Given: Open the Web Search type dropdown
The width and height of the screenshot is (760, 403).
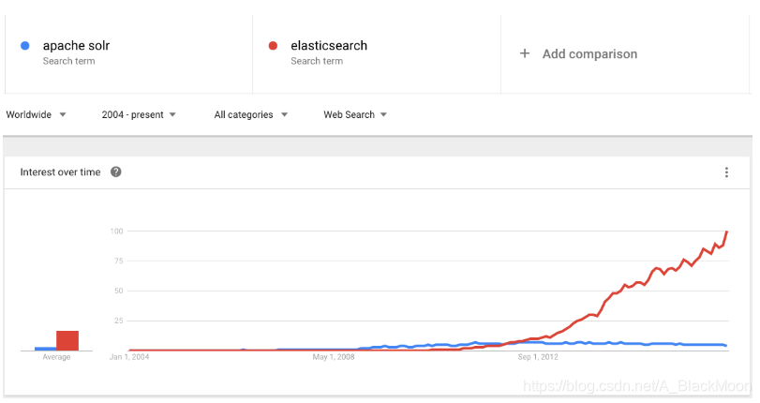Looking at the screenshot, I should 355,114.
